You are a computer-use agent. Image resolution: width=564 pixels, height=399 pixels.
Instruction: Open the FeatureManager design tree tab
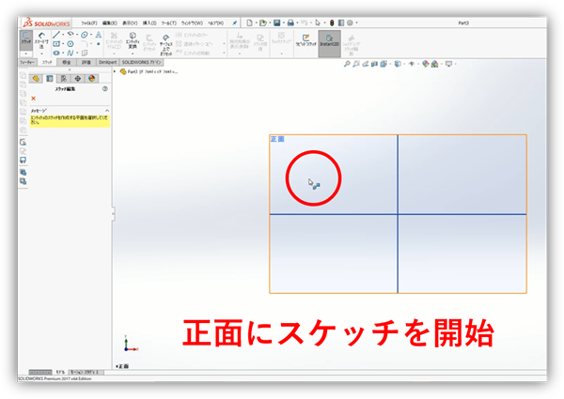(x=36, y=79)
